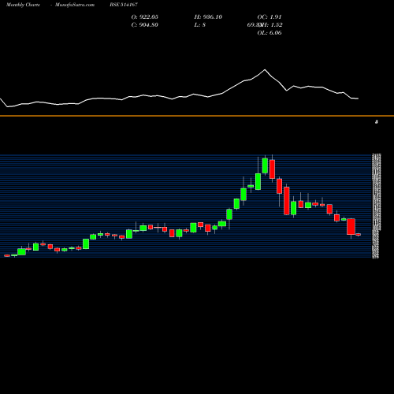
Task: Click the "OL: 6.06" statistic
Action: click(x=269, y=32)
